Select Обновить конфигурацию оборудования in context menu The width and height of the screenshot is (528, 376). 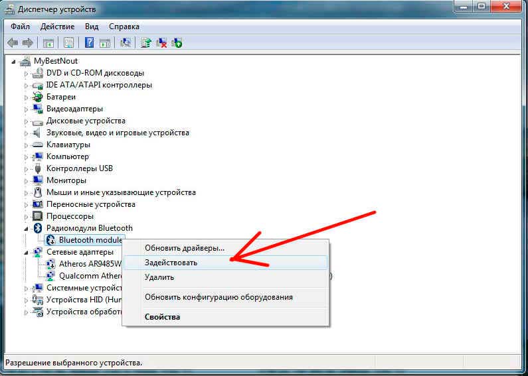point(226,297)
